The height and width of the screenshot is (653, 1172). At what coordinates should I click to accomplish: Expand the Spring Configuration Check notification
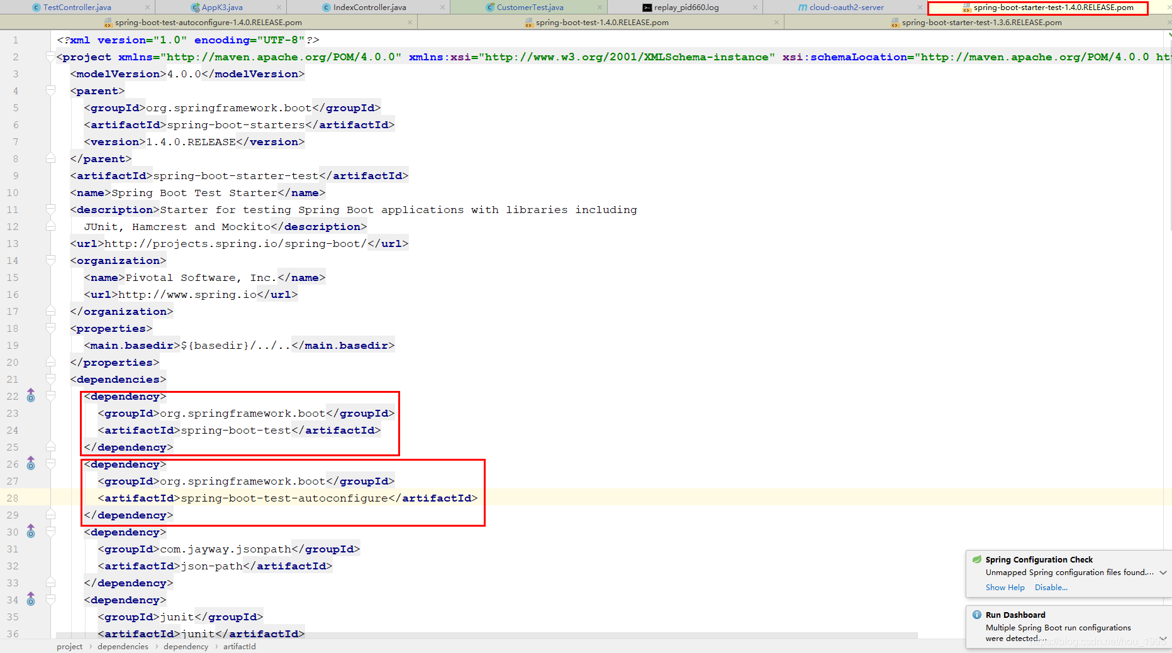[x=1163, y=573]
